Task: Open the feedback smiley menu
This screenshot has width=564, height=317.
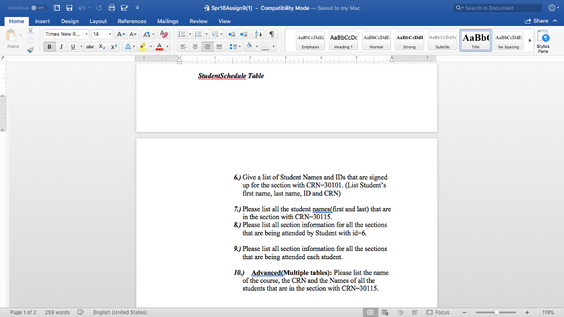Action: [553, 8]
